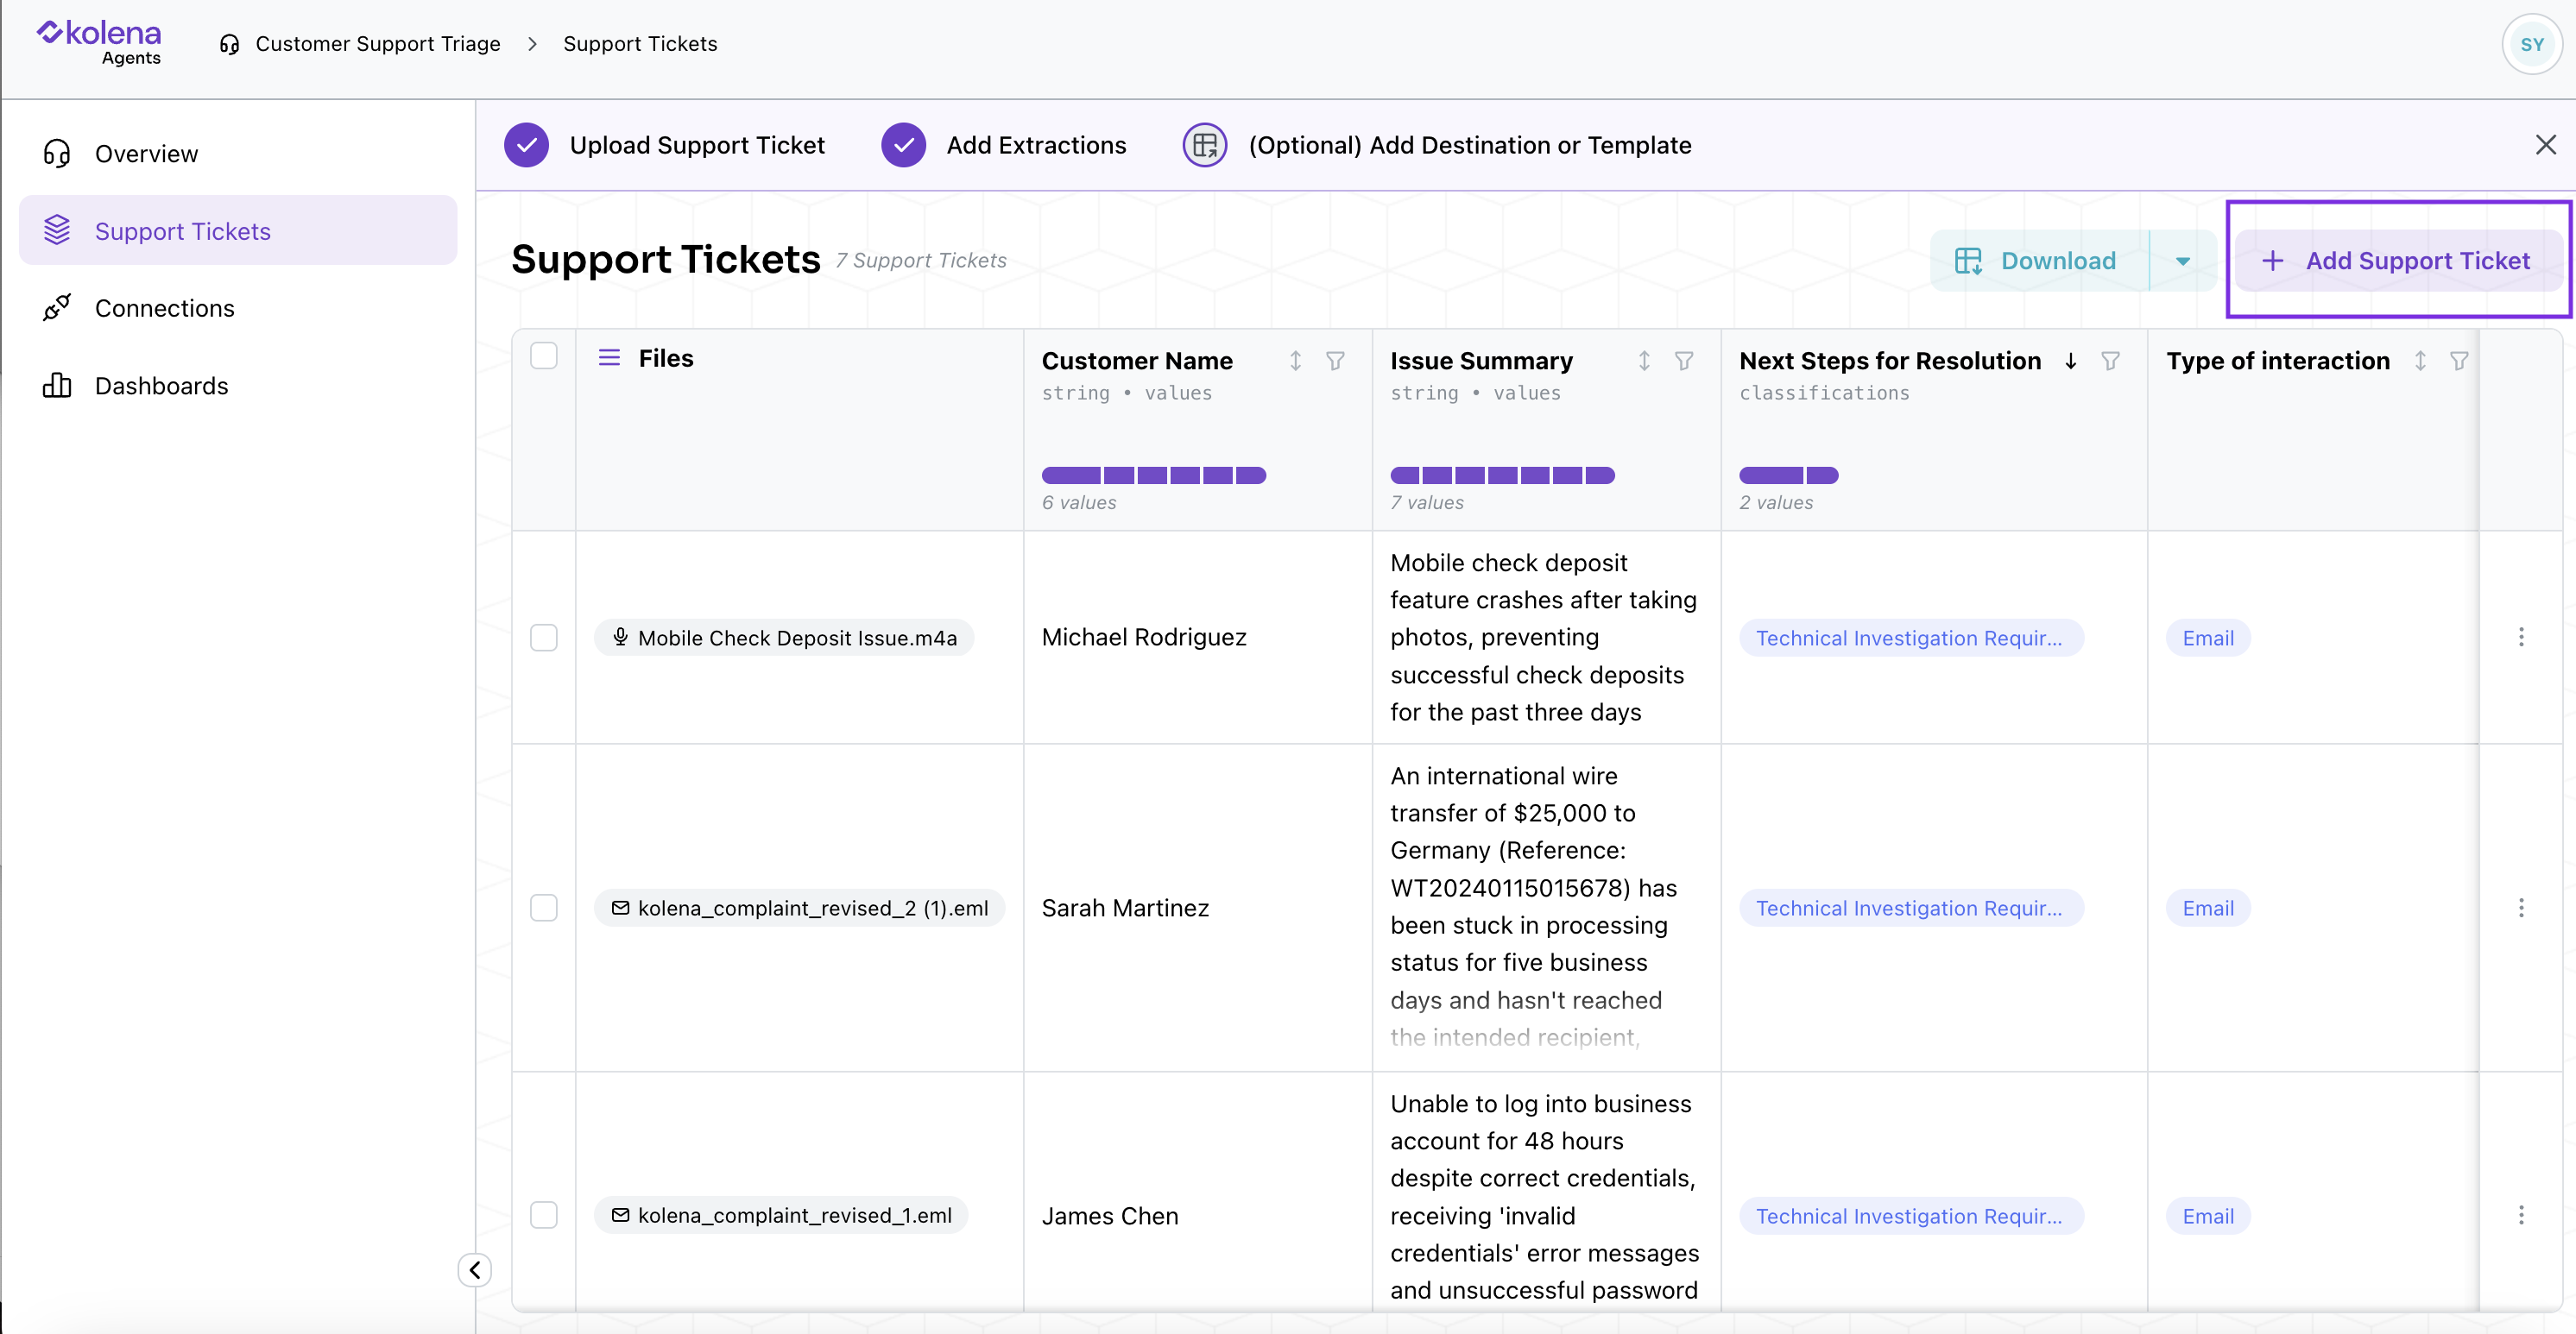Click the SY user avatar
2576x1334 pixels.
coord(2530,44)
